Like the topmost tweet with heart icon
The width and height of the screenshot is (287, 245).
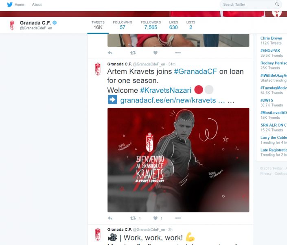(x=156, y=53)
